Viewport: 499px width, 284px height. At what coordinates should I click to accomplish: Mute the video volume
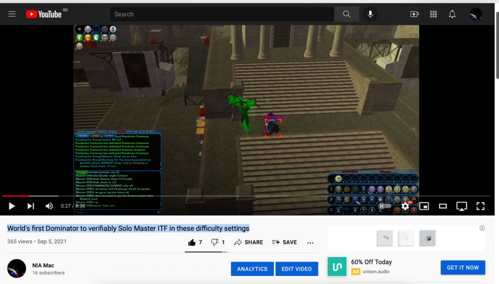[x=49, y=206]
